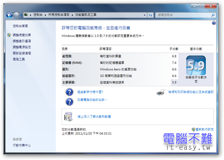Viewport: 224px width, 160px height.
Task: Select 調整索引選項 in the left pane
Action: tap(22, 41)
